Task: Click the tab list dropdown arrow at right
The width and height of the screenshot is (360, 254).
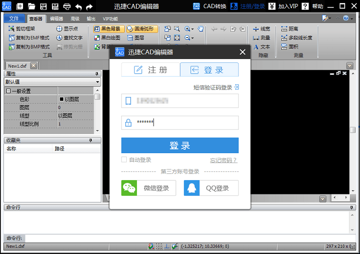Action: click(x=349, y=66)
